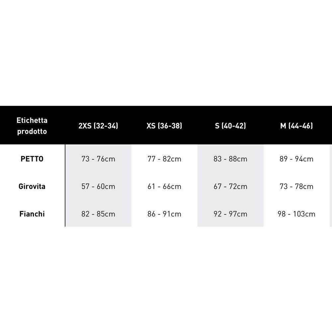Select the 2XS (32-34) column header

(98, 126)
